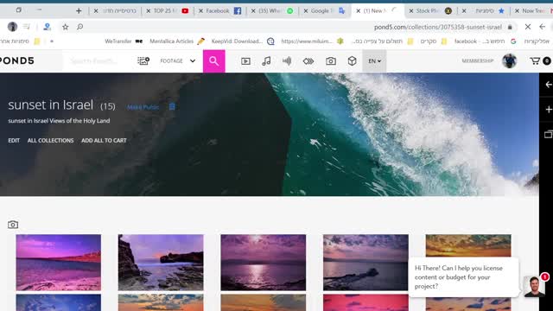Viewport: 553px width, 311px height.
Task: Bookmark this page with the star icon
Action: coord(66,27)
